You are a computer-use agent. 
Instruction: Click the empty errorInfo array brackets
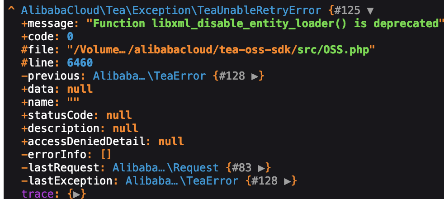[x=106, y=155]
